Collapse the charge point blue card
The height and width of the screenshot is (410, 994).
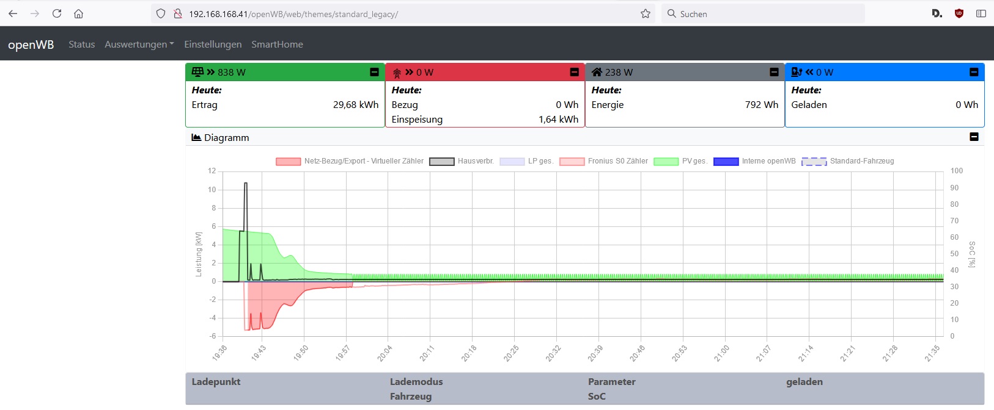coord(974,72)
